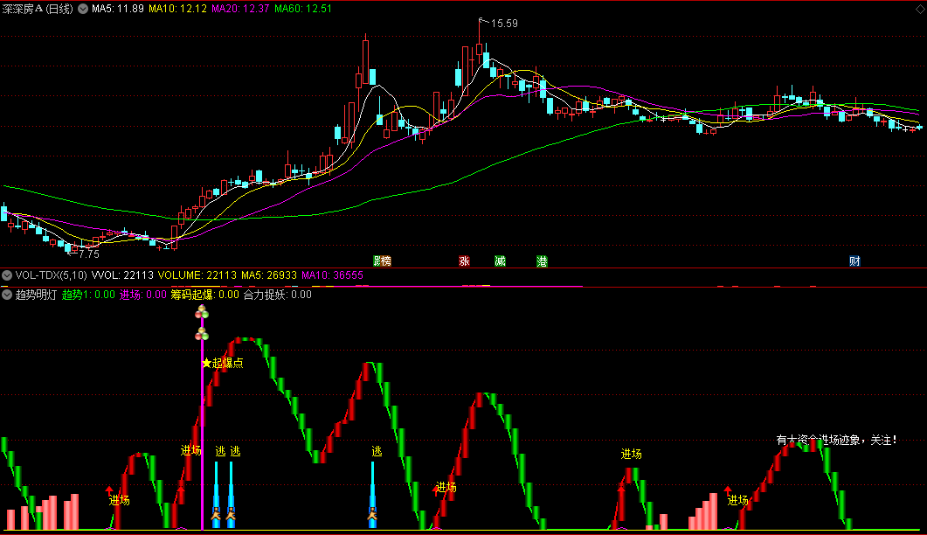The height and width of the screenshot is (535, 927).
Task: Click the volume MA5: 26933 value
Action: coord(269,275)
